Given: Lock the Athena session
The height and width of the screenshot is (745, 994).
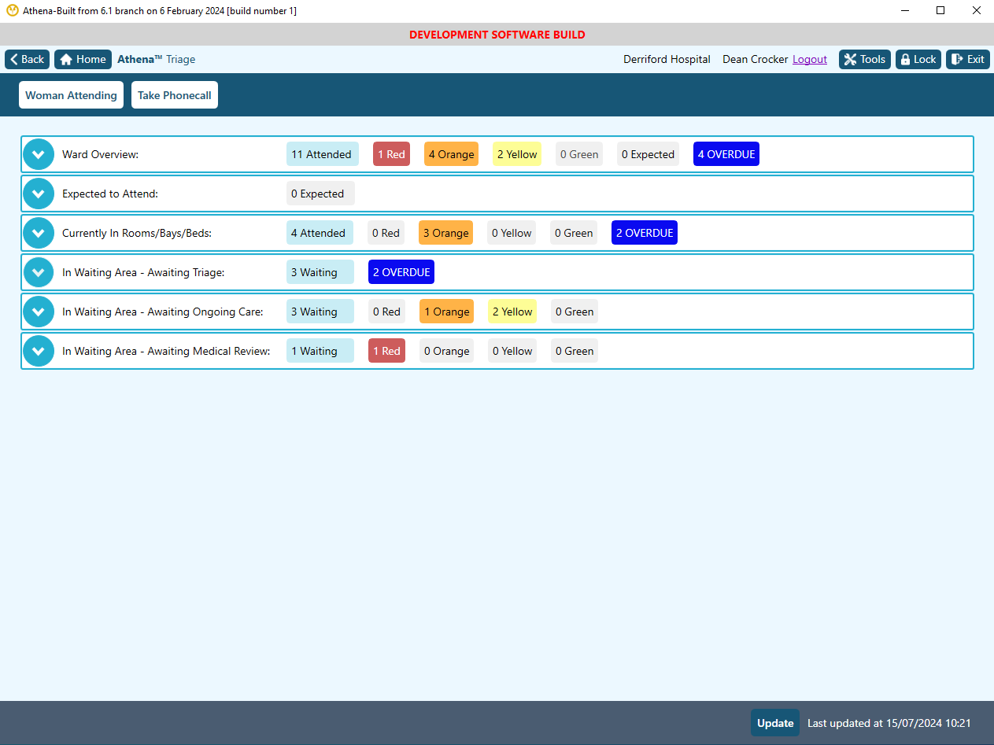Looking at the screenshot, I should [918, 59].
